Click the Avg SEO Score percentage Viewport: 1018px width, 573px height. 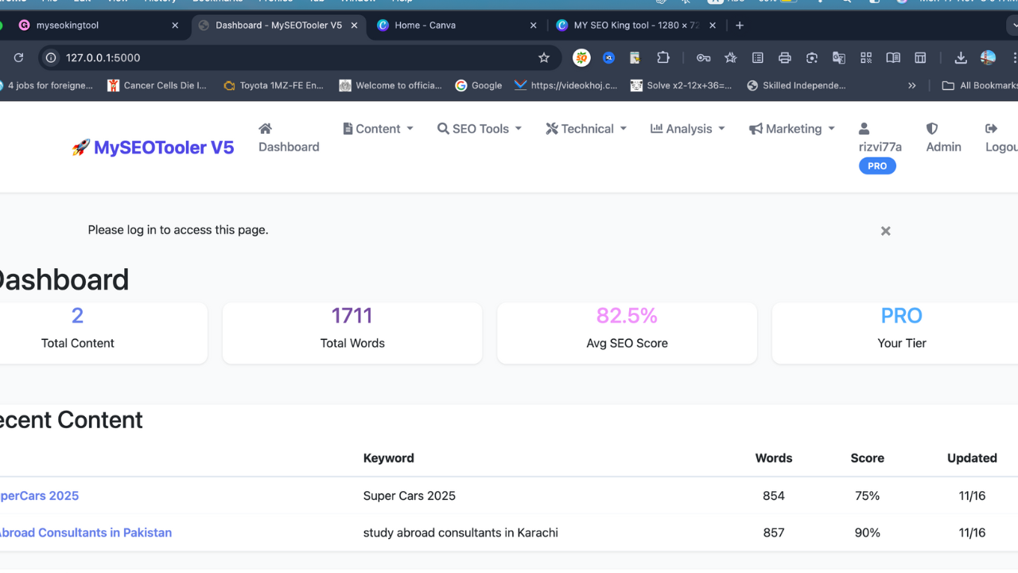[x=627, y=315]
